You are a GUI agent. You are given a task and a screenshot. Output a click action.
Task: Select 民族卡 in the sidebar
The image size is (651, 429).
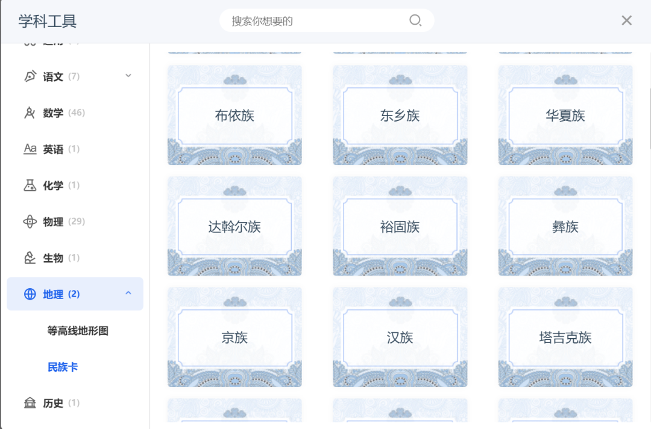point(63,366)
